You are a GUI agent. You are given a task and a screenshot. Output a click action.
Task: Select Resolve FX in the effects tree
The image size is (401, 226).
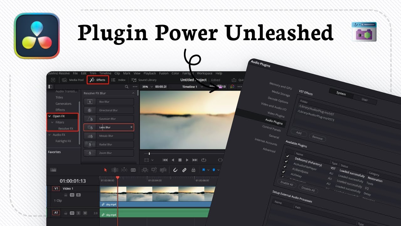click(x=65, y=129)
